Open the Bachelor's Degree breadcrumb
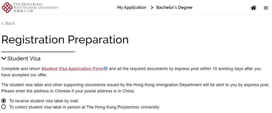Screen dimensions: 272x113 click(x=174, y=7)
